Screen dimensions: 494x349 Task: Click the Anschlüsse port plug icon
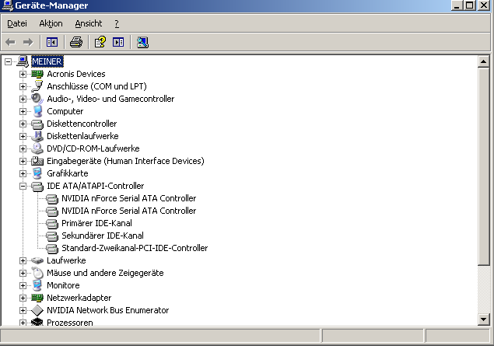pyautogui.click(x=37, y=86)
